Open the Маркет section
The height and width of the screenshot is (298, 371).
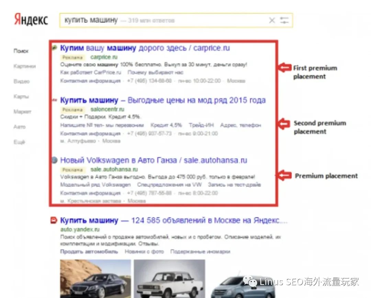click(x=22, y=112)
